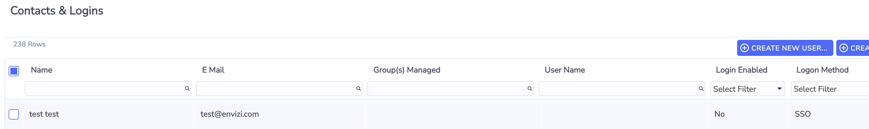Focus the Name filter text box
The image size is (869, 129).
108,89
